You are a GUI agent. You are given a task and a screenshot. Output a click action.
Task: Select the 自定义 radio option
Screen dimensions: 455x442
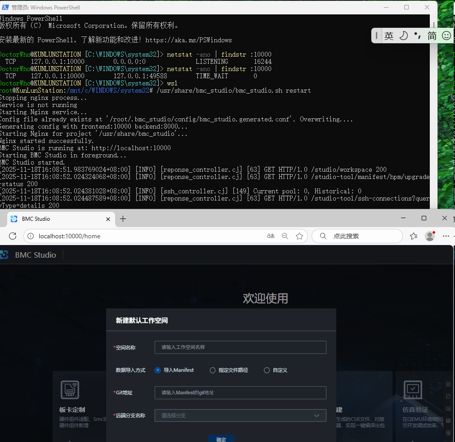click(267, 371)
